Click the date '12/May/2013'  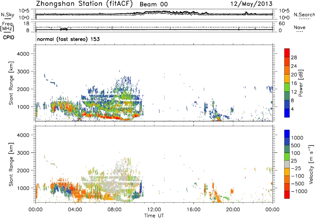(251, 4)
